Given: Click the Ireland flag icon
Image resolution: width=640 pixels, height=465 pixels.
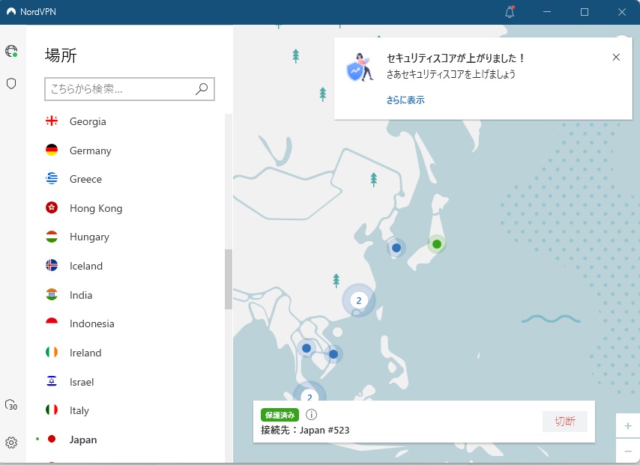Looking at the screenshot, I should coord(52,352).
